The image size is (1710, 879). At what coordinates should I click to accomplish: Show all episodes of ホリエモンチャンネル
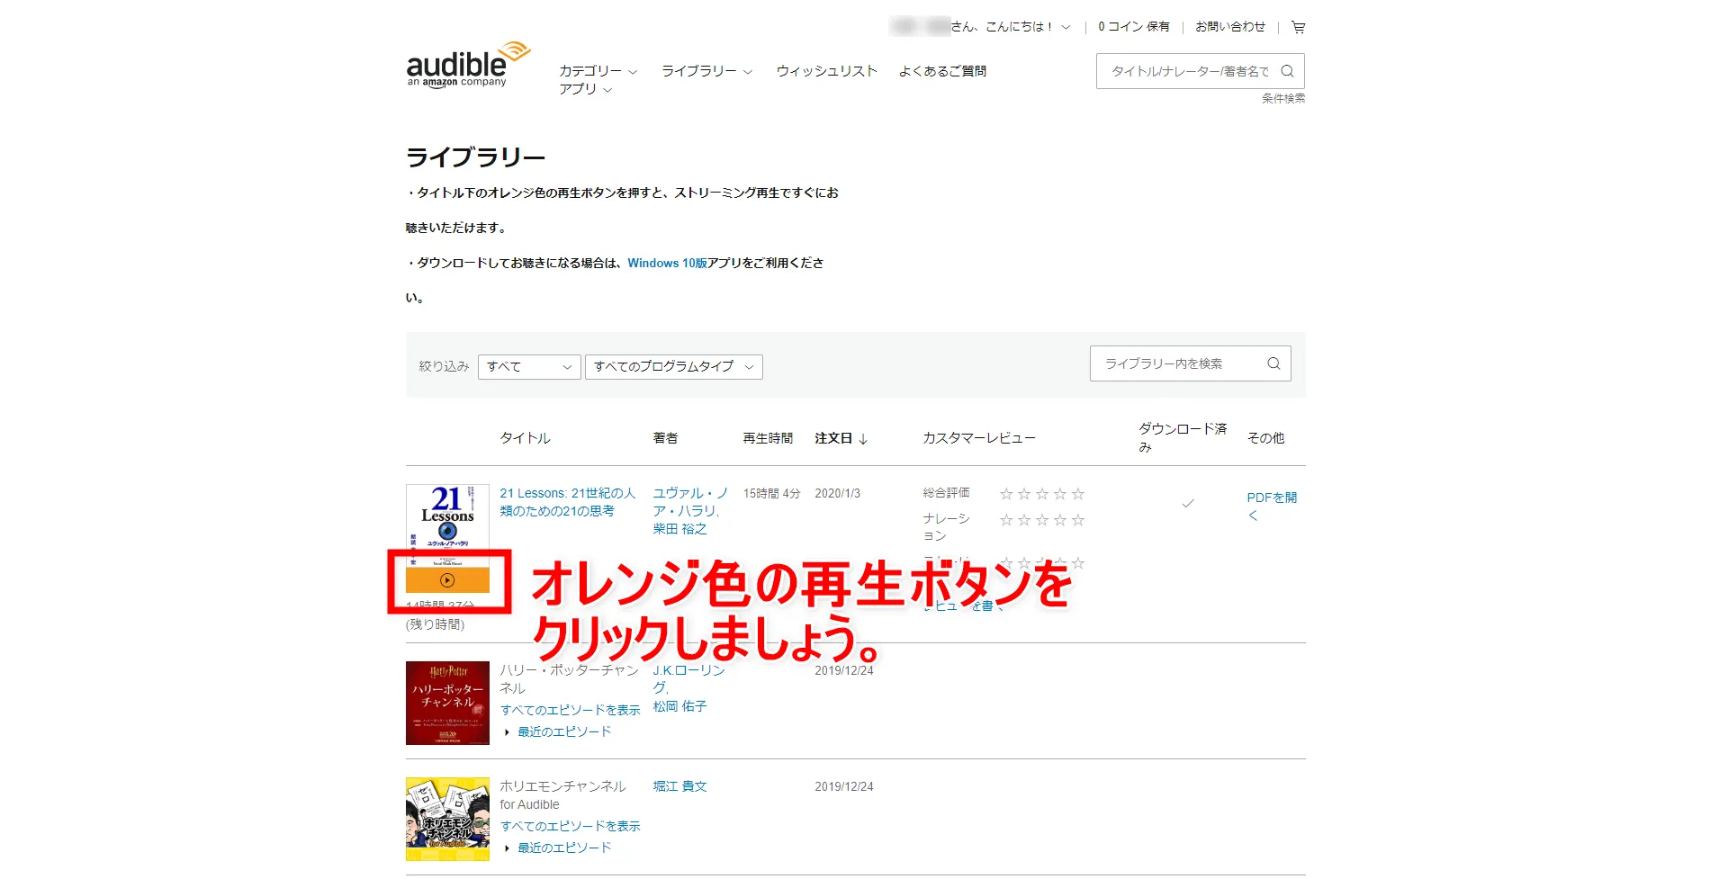(570, 827)
